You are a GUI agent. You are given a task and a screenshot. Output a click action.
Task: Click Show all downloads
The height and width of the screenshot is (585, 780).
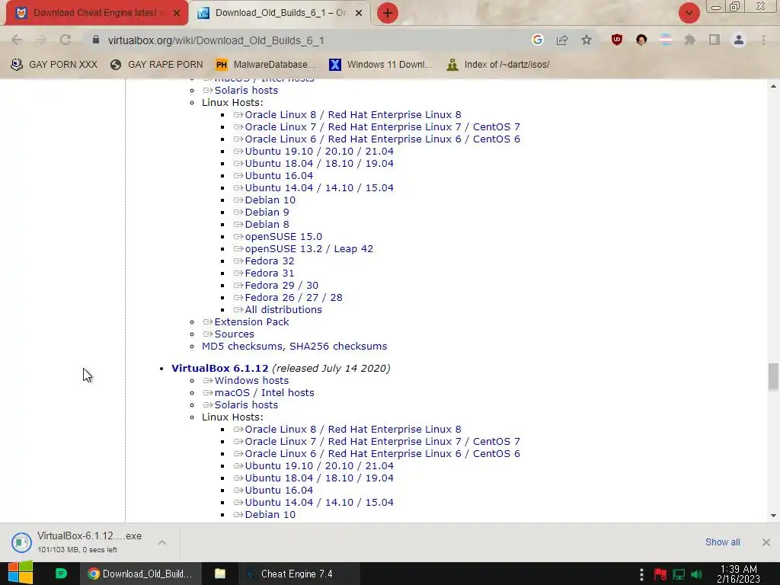click(x=722, y=542)
